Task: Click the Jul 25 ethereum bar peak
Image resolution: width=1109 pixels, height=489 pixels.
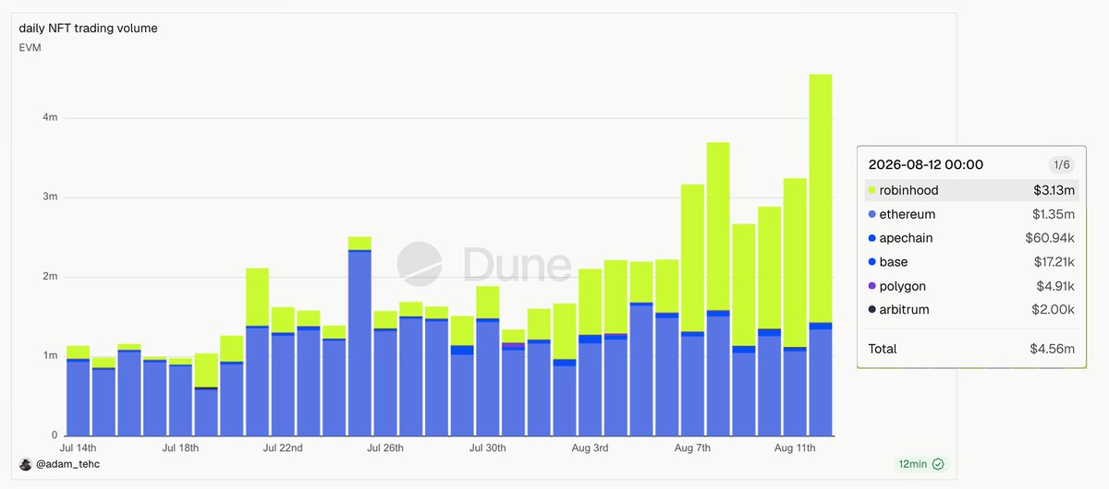Action: pos(360,253)
